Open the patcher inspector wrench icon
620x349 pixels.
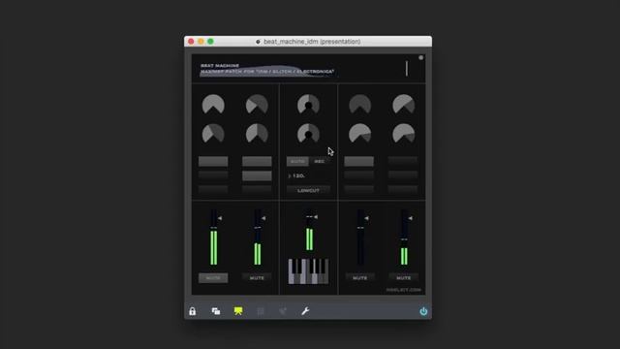click(x=305, y=311)
